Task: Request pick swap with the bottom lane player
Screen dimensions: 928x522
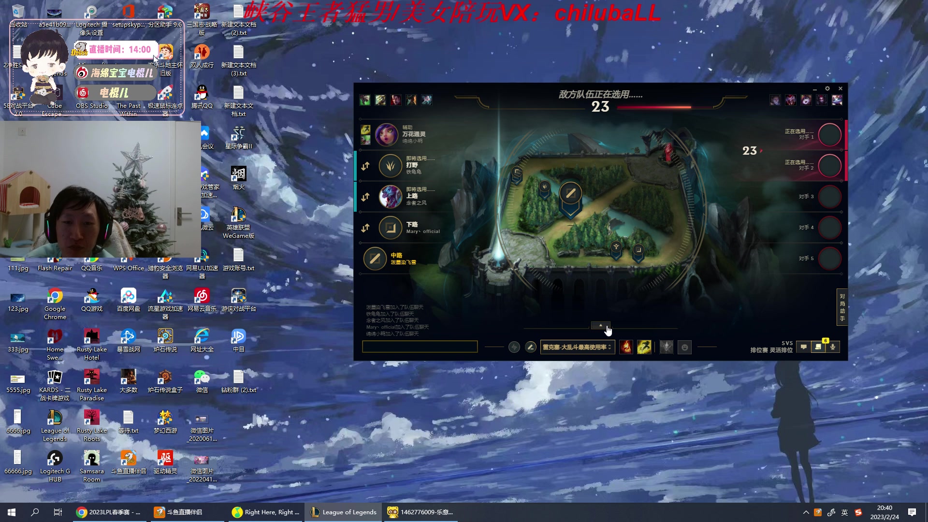Action: pyautogui.click(x=365, y=228)
